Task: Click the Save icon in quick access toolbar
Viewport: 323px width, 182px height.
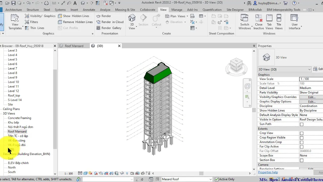Action: pos(13,3)
